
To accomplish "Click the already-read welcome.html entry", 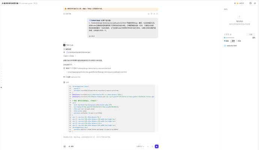I will (x=73, y=77).
